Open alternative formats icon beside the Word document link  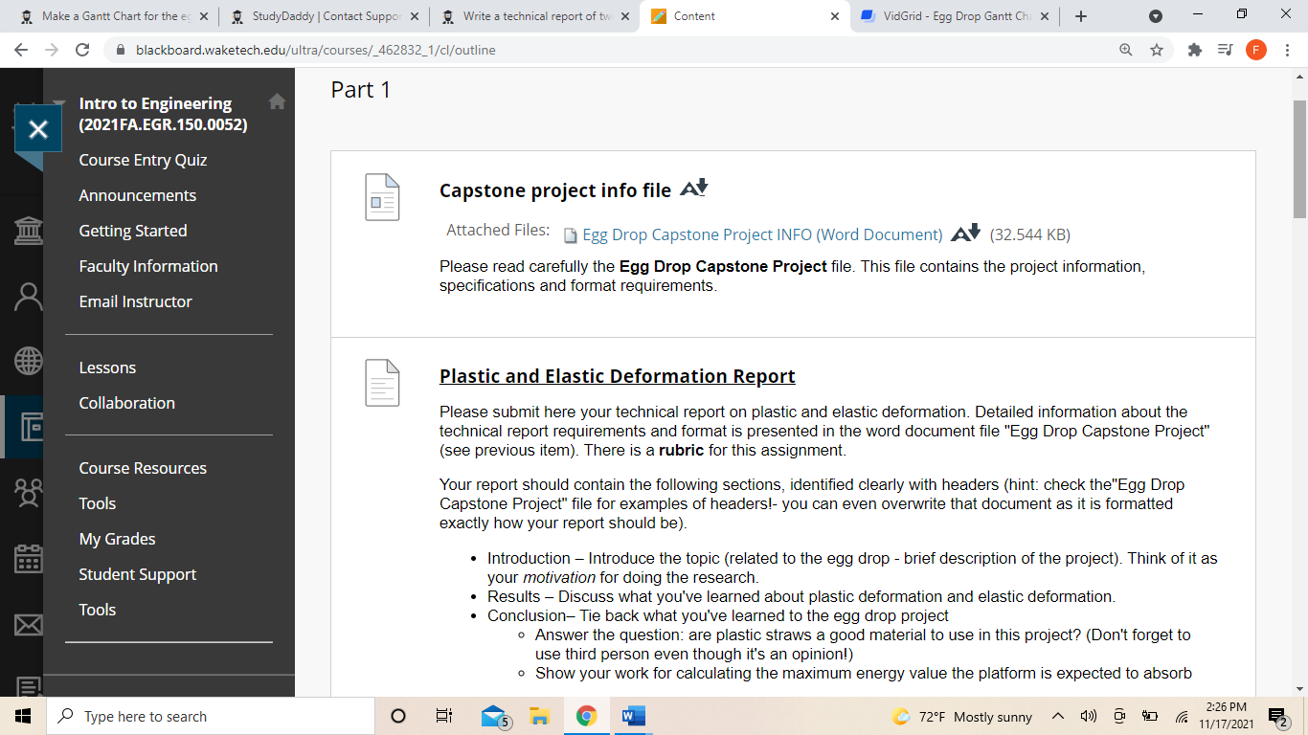click(965, 234)
